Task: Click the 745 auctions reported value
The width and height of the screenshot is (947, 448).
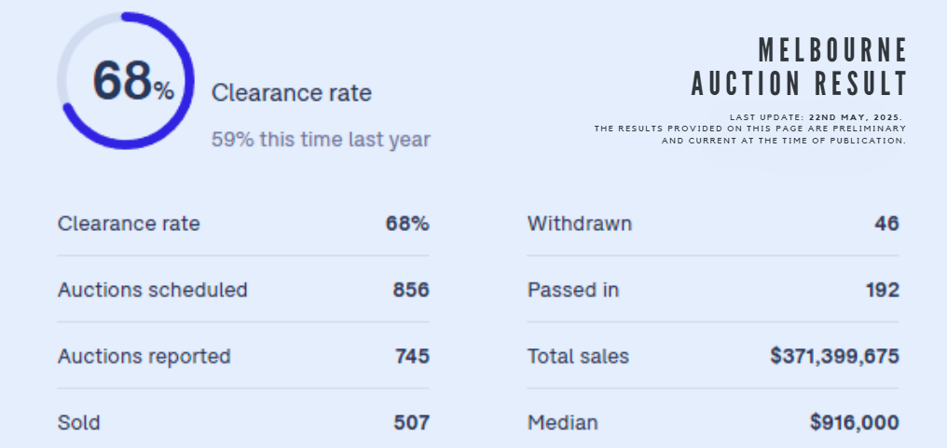Action: click(413, 356)
